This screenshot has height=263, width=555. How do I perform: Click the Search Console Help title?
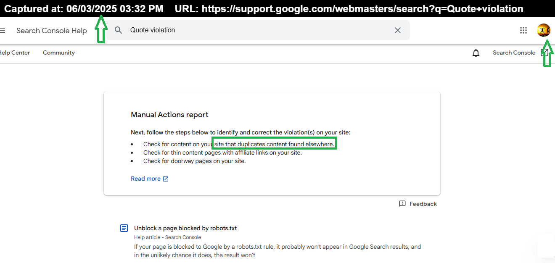[52, 31]
